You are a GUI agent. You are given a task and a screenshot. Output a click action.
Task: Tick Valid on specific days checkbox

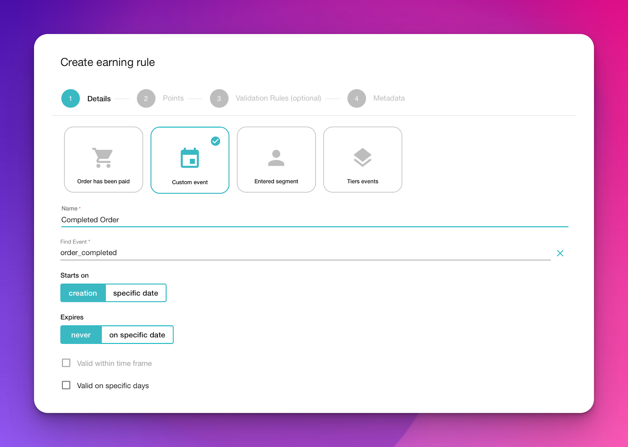click(66, 385)
